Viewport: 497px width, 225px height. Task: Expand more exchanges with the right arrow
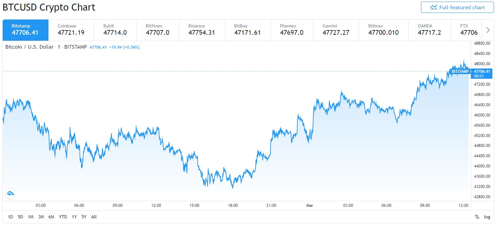pyautogui.click(x=488, y=30)
